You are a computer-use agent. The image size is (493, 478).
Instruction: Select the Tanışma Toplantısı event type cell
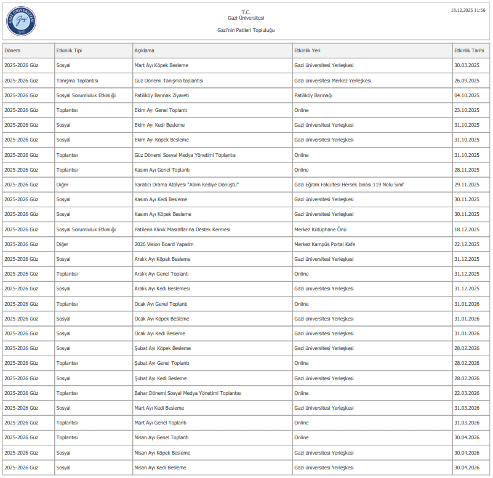coord(77,81)
